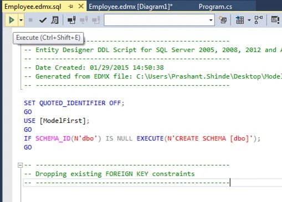The height and width of the screenshot is (202, 282).
Task: Click the rightmost toolbar statistics icon
Action: (x=275, y=20)
